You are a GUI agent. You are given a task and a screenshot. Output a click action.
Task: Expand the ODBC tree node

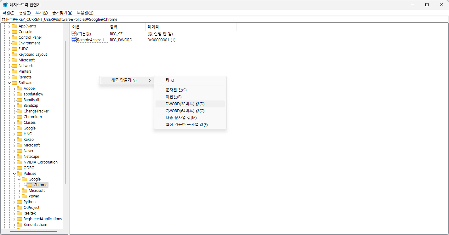[x=14, y=168]
